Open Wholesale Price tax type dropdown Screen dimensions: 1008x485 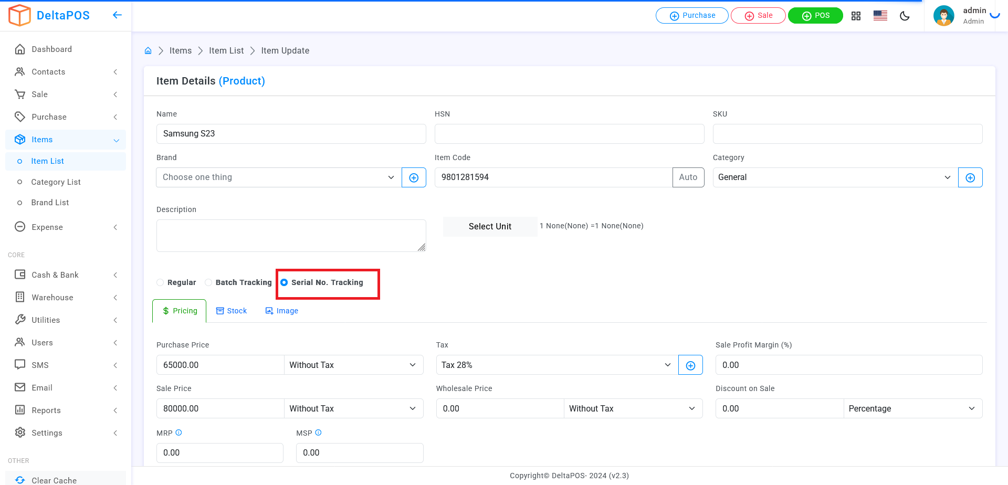point(633,408)
